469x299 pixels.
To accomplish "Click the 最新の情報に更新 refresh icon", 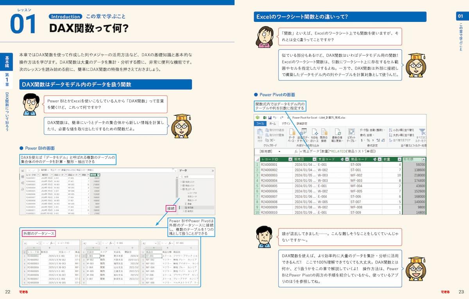I will [338, 135].
